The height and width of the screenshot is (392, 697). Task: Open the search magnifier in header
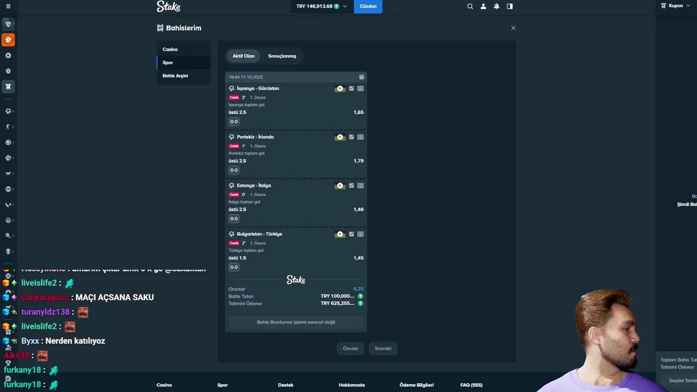(470, 7)
